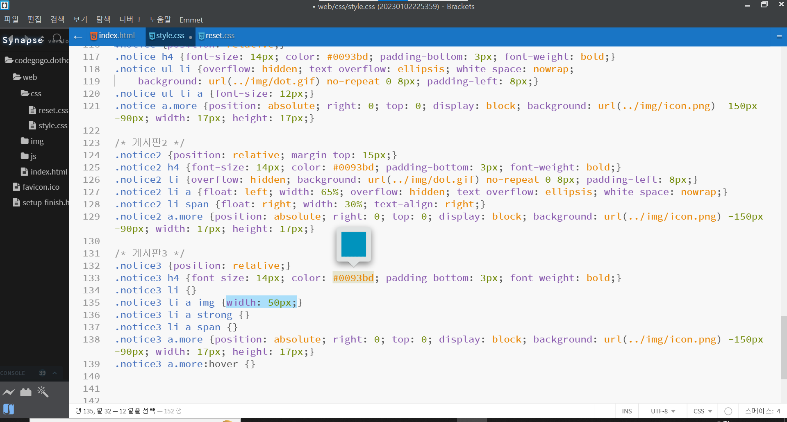787x422 pixels.
Task: Collapse the web folder
Action: pyautogui.click(x=25, y=77)
